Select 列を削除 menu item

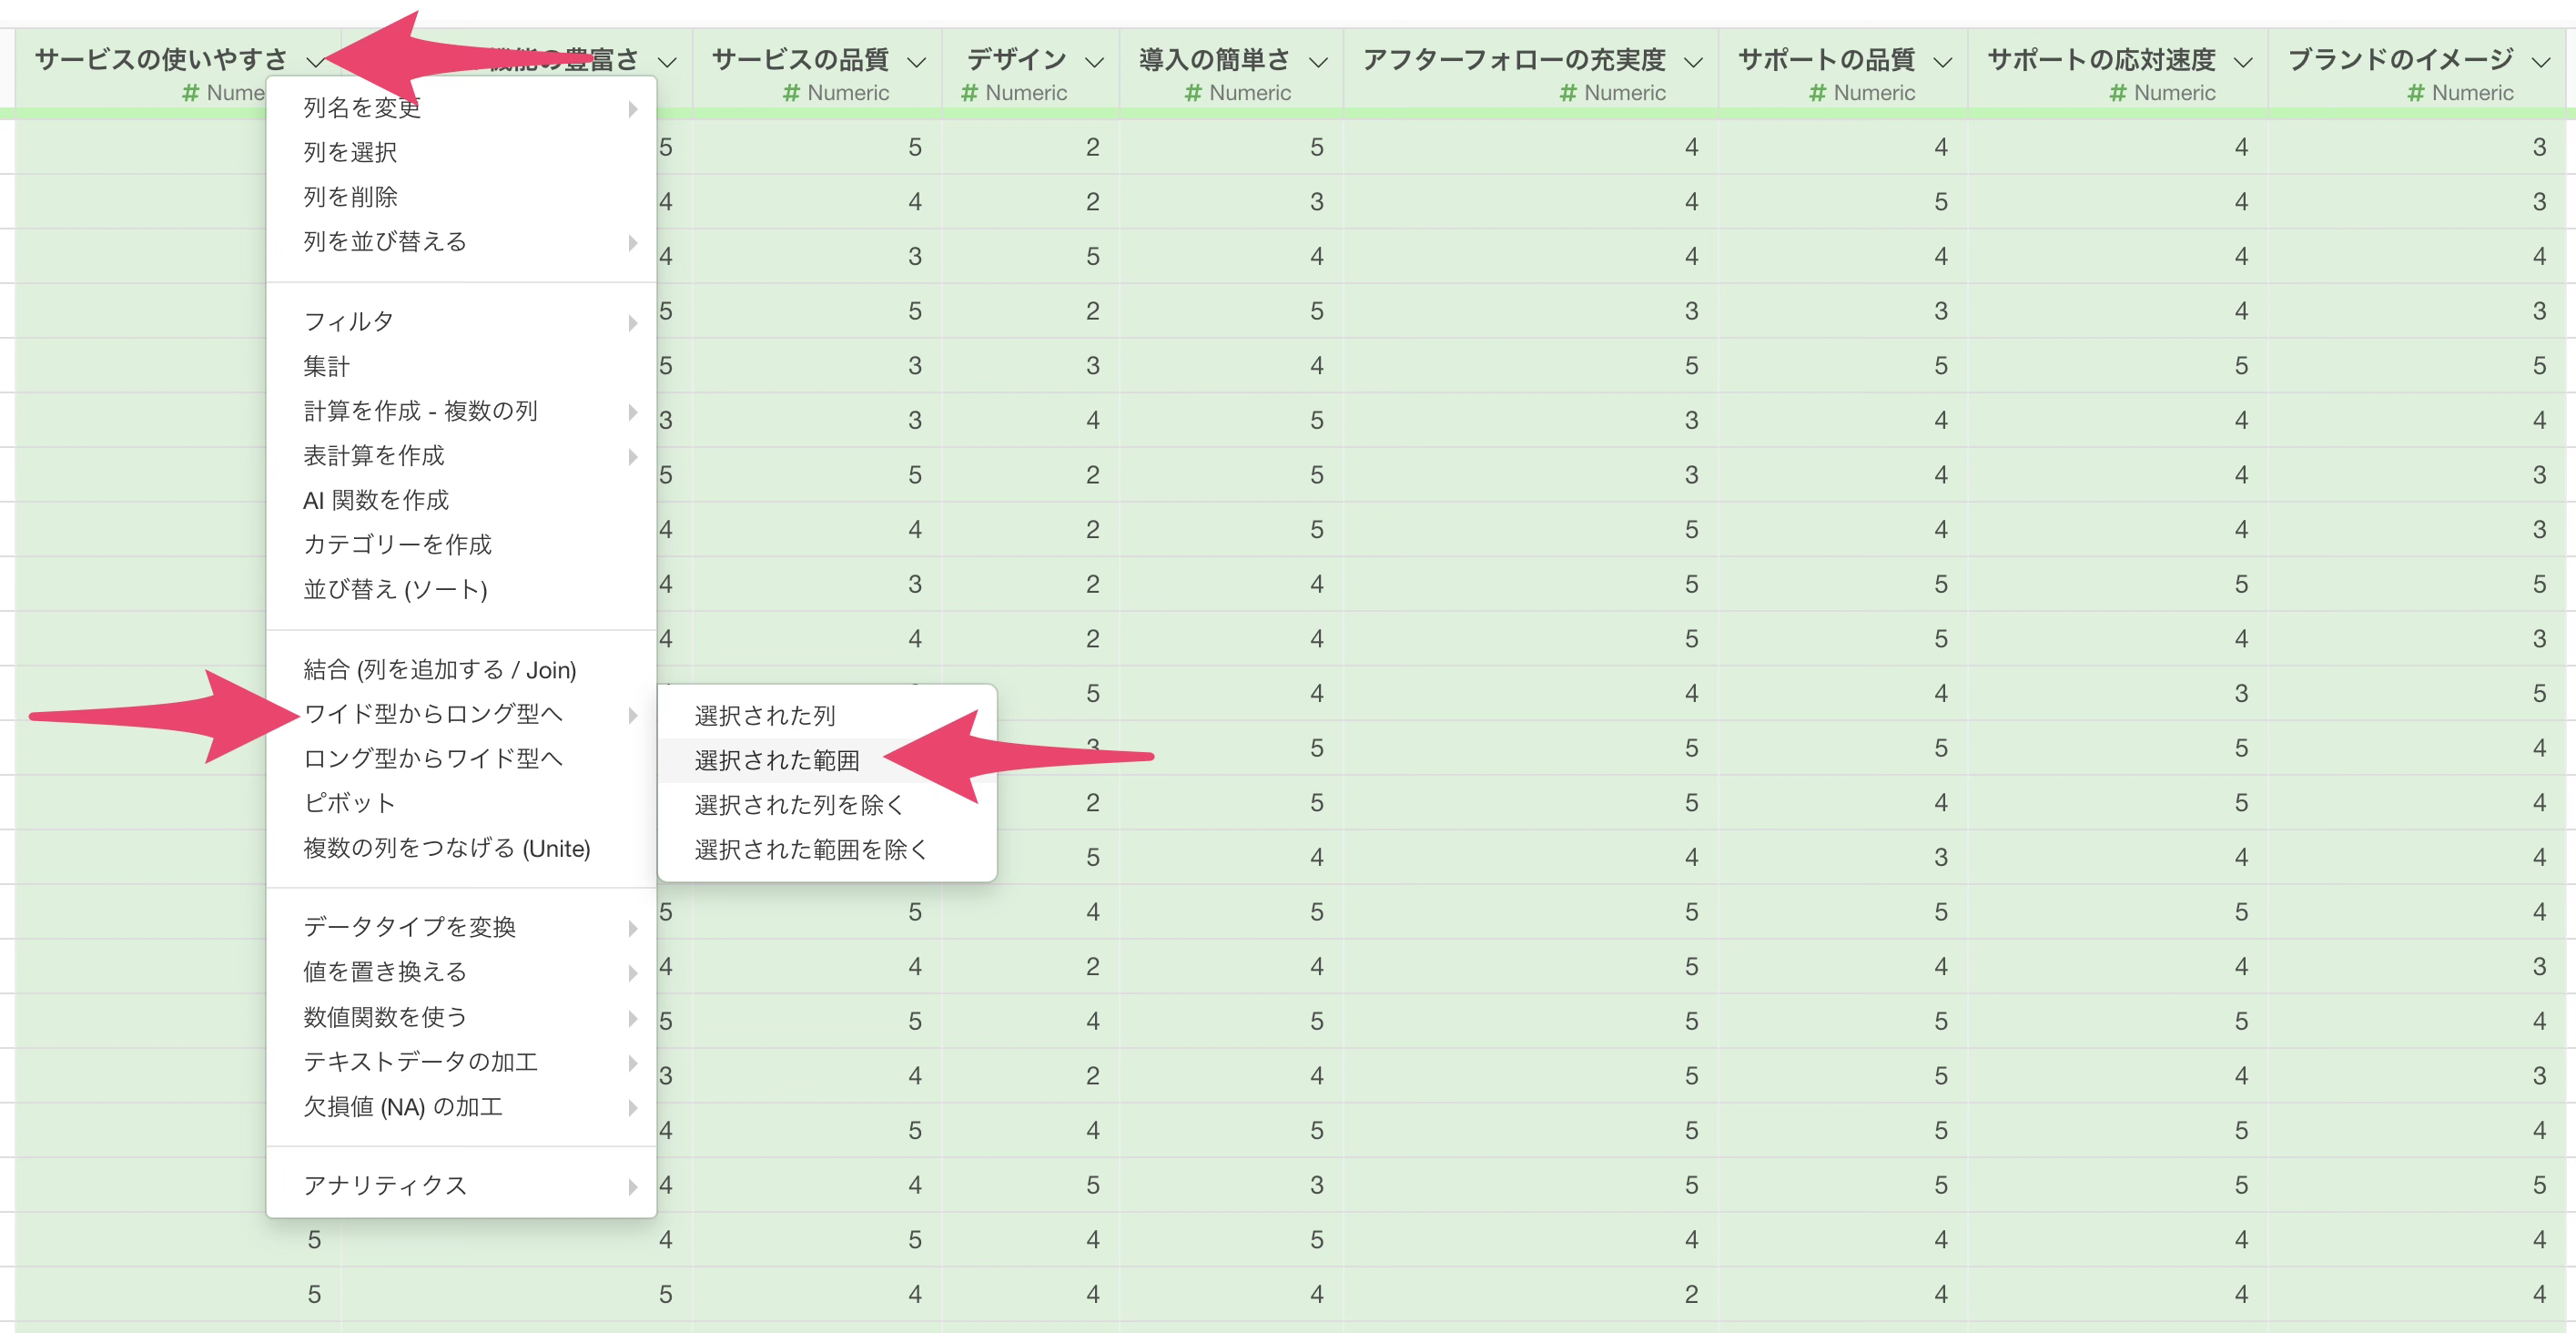pyautogui.click(x=350, y=197)
